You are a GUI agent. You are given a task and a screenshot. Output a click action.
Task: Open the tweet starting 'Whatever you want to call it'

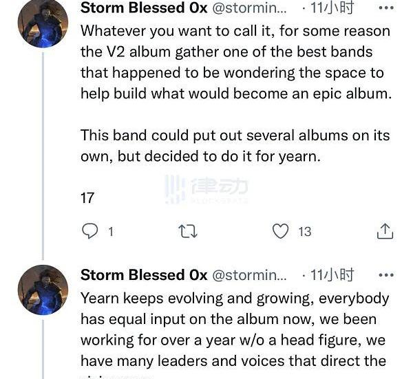pyautogui.click(x=235, y=62)
